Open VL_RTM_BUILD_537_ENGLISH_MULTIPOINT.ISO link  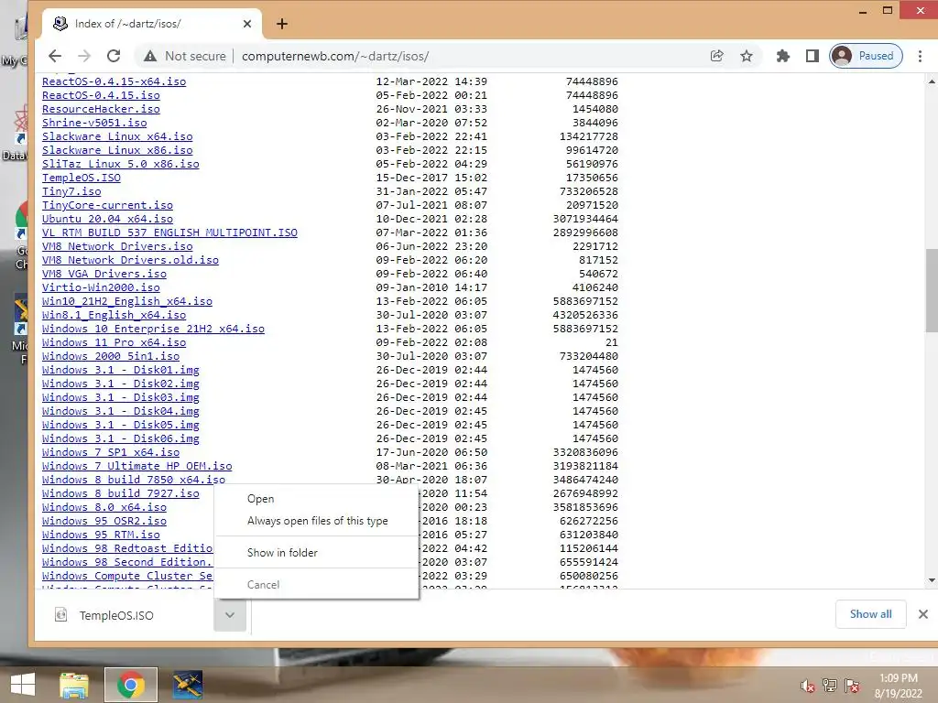(169, 233)
